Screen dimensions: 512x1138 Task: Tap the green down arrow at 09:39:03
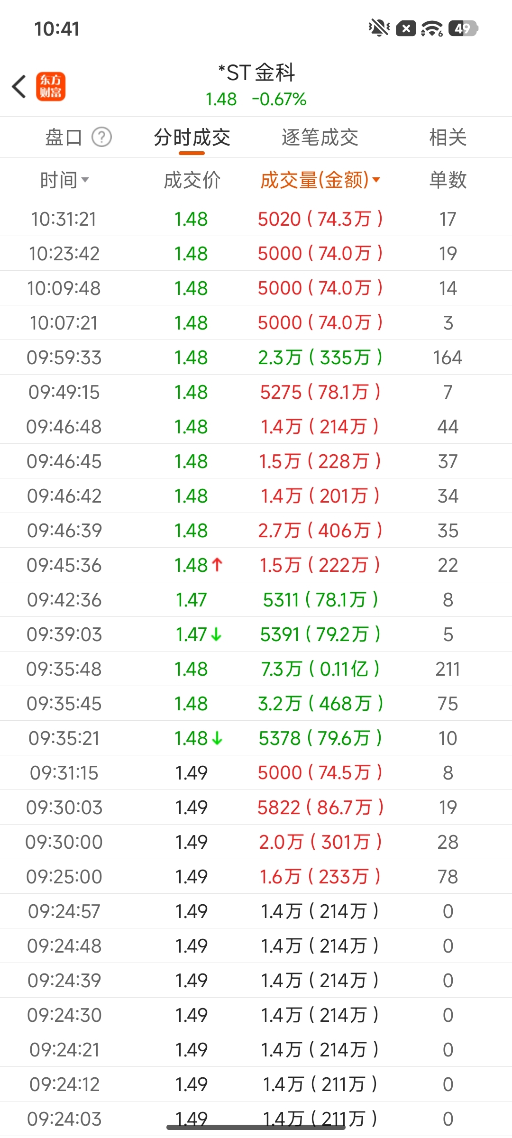pyautogui.click(x=216, y=634)
